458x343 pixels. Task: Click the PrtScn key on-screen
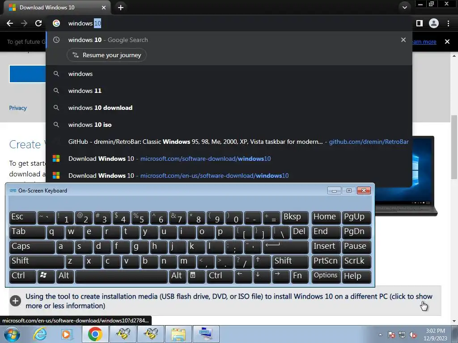326,262
